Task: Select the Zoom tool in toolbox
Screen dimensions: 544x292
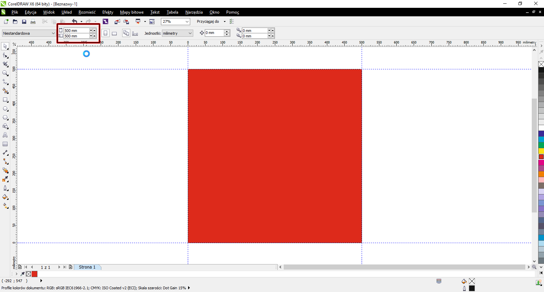Action: tap(5, 73)
